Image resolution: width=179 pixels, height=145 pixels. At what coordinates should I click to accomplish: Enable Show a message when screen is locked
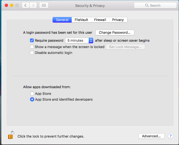point(32,47)
